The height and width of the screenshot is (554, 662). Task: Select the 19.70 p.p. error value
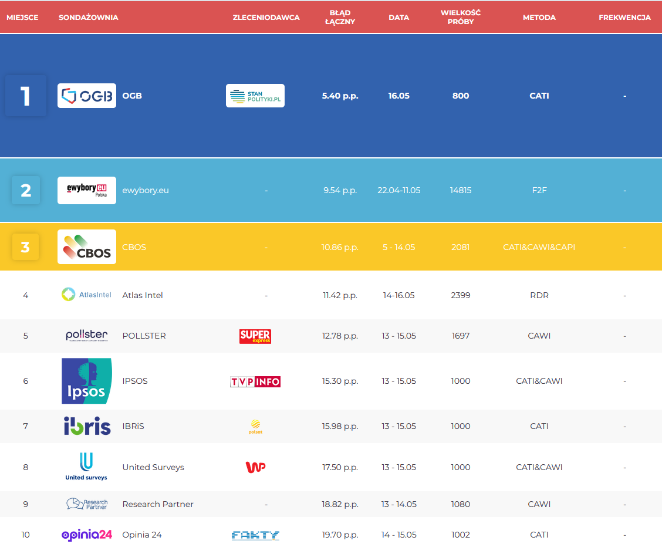tap(340, 535)
